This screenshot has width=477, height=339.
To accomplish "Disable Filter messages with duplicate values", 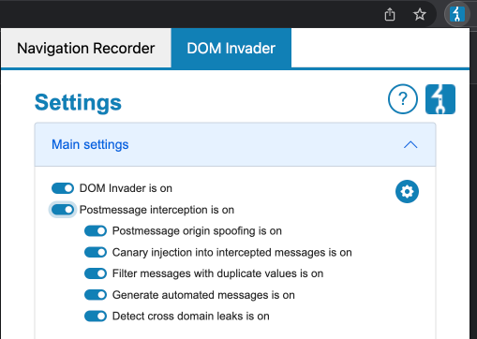I will coord(96,273).
